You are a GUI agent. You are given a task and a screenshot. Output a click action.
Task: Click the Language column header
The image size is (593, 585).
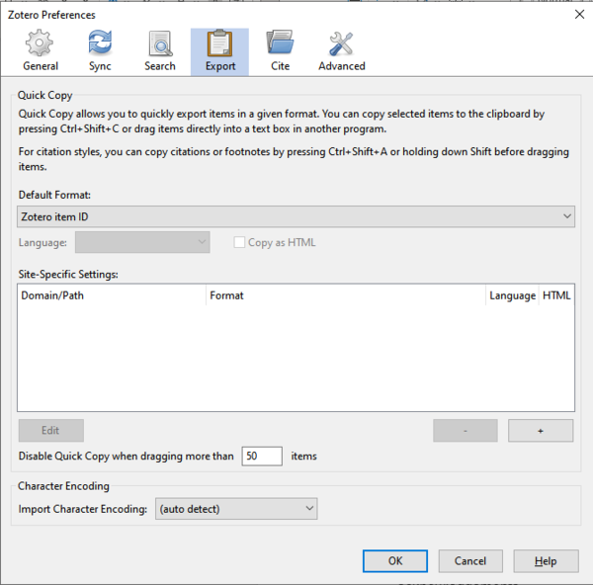(512, 295)
